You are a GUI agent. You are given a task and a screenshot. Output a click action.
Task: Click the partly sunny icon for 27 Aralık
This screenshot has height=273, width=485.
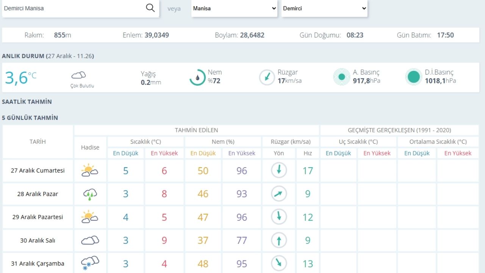90,171
